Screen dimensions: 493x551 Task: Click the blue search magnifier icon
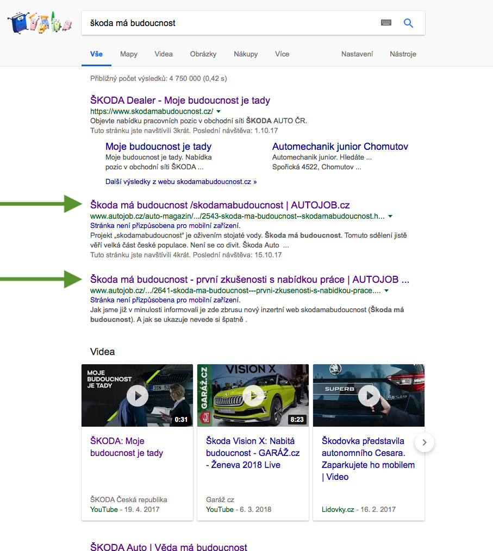(408, 23)
